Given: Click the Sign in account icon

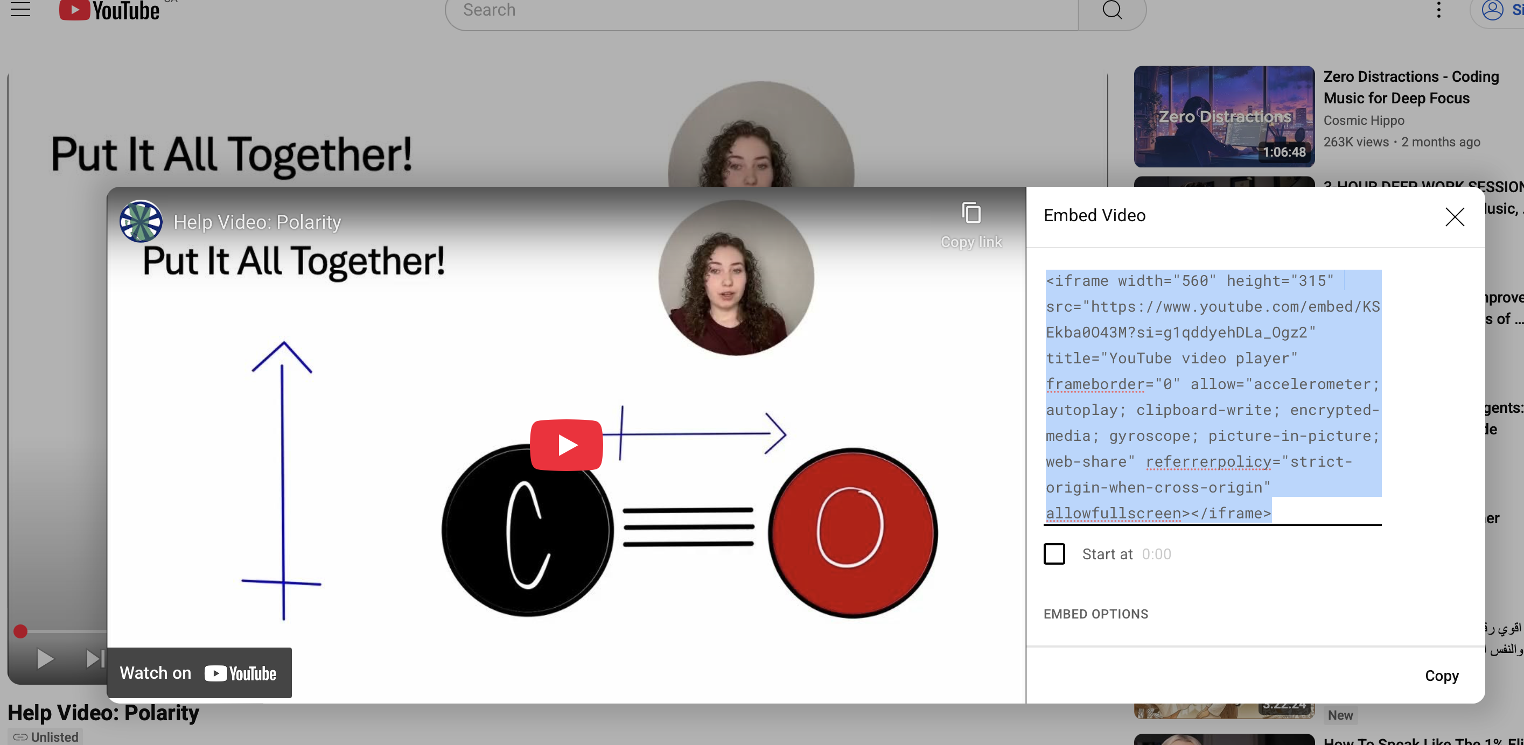Looking at the screenshot, I should coord(1493,10).
